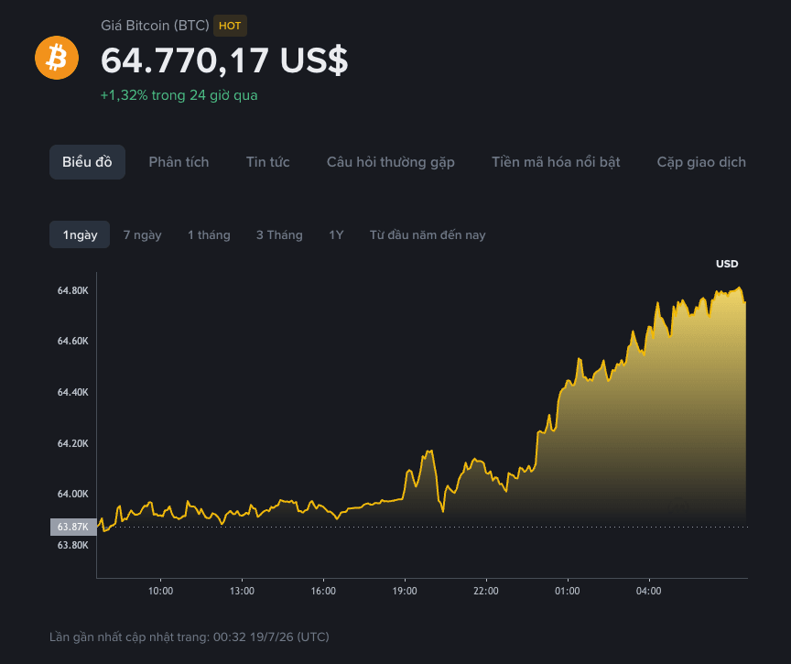Click the yellow HOT badge
The image size is (791, 664).
pos(230,26)
